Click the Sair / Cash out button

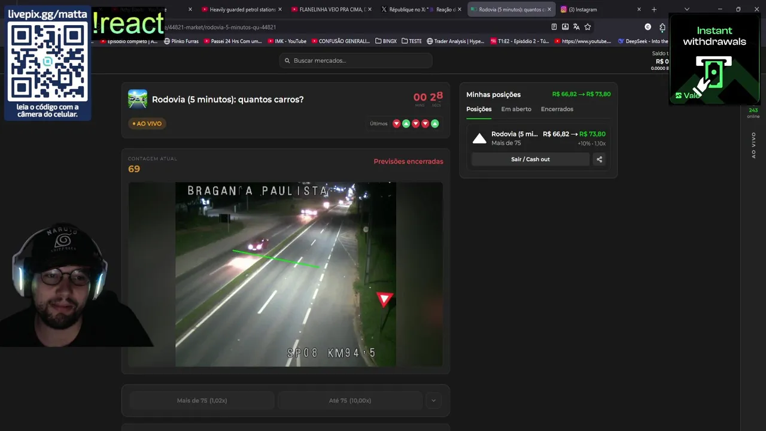tap(530, 159)
